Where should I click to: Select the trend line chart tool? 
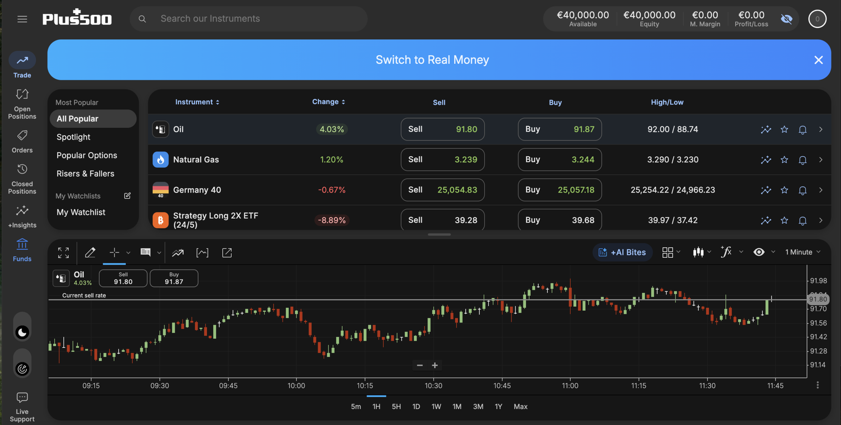(178, 253)
